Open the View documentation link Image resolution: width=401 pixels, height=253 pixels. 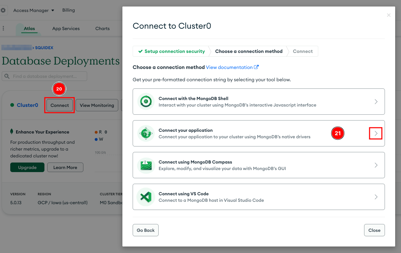[x=229, y=67]
